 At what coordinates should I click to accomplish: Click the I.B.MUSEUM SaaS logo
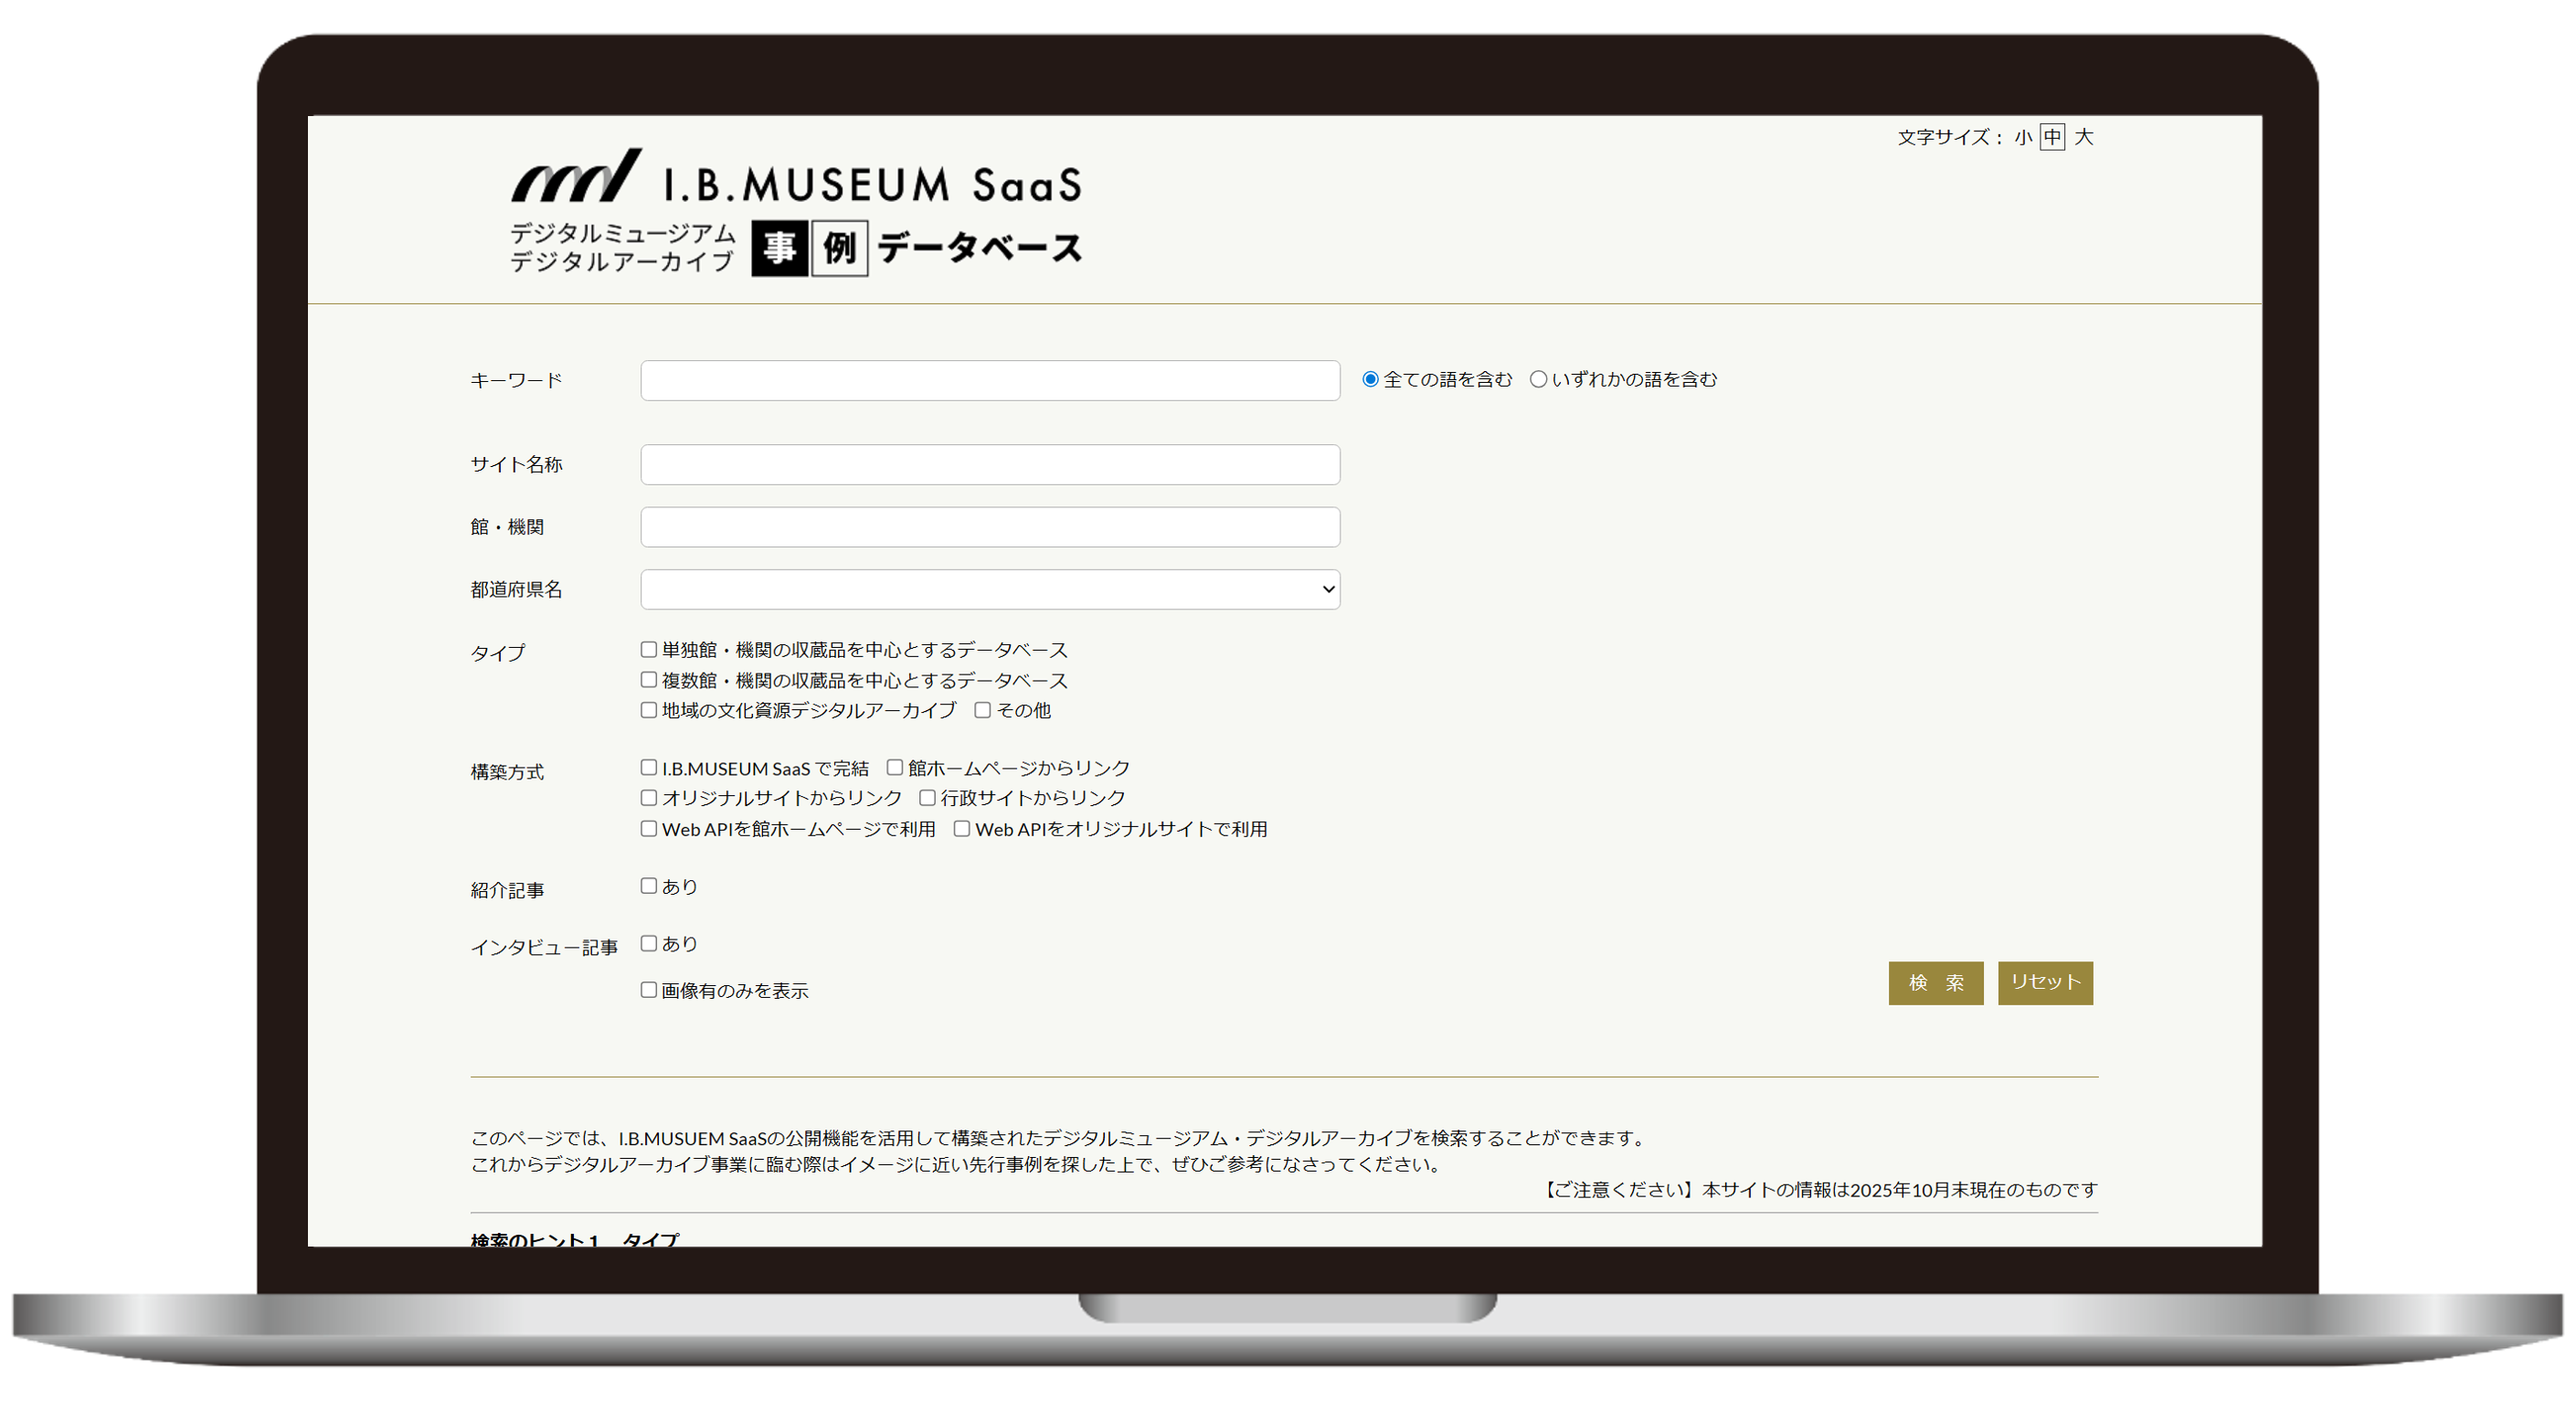coord(796,212)
